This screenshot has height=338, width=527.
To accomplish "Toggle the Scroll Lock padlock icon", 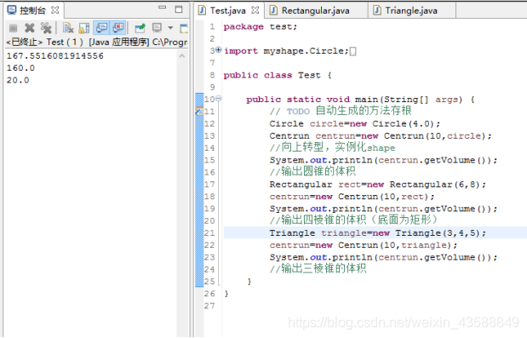I will (x=84, y=28).
